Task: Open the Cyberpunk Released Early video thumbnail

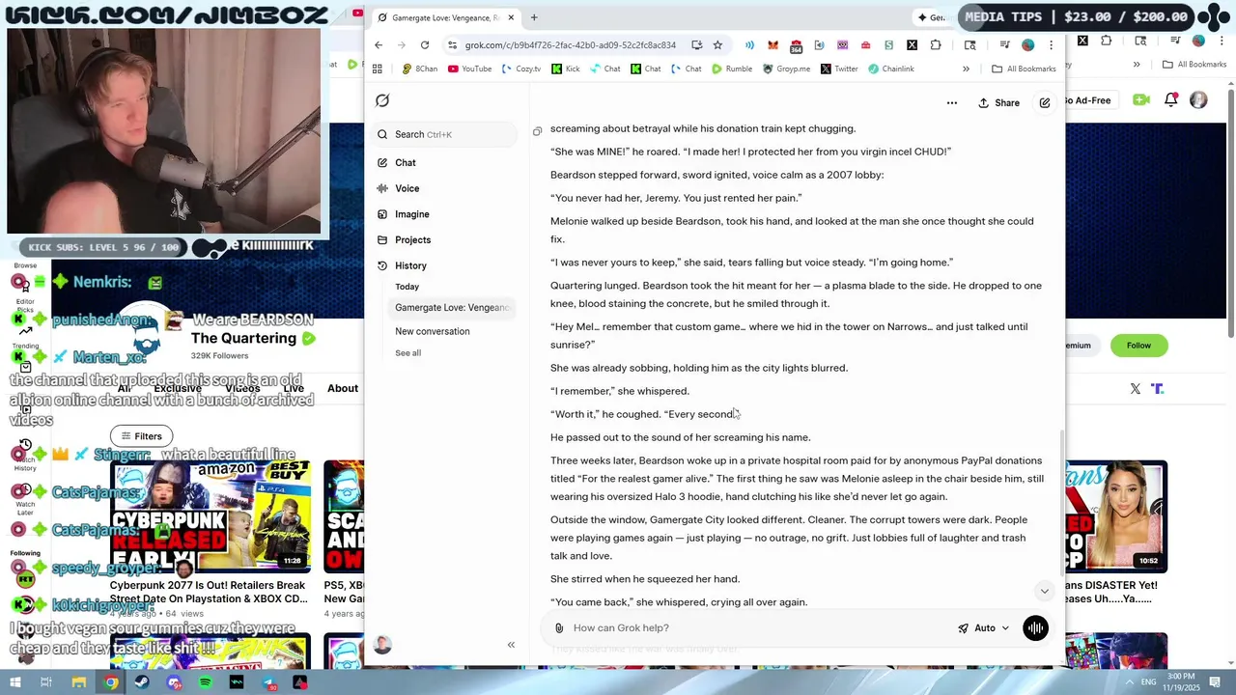Action: click(211, 516)
